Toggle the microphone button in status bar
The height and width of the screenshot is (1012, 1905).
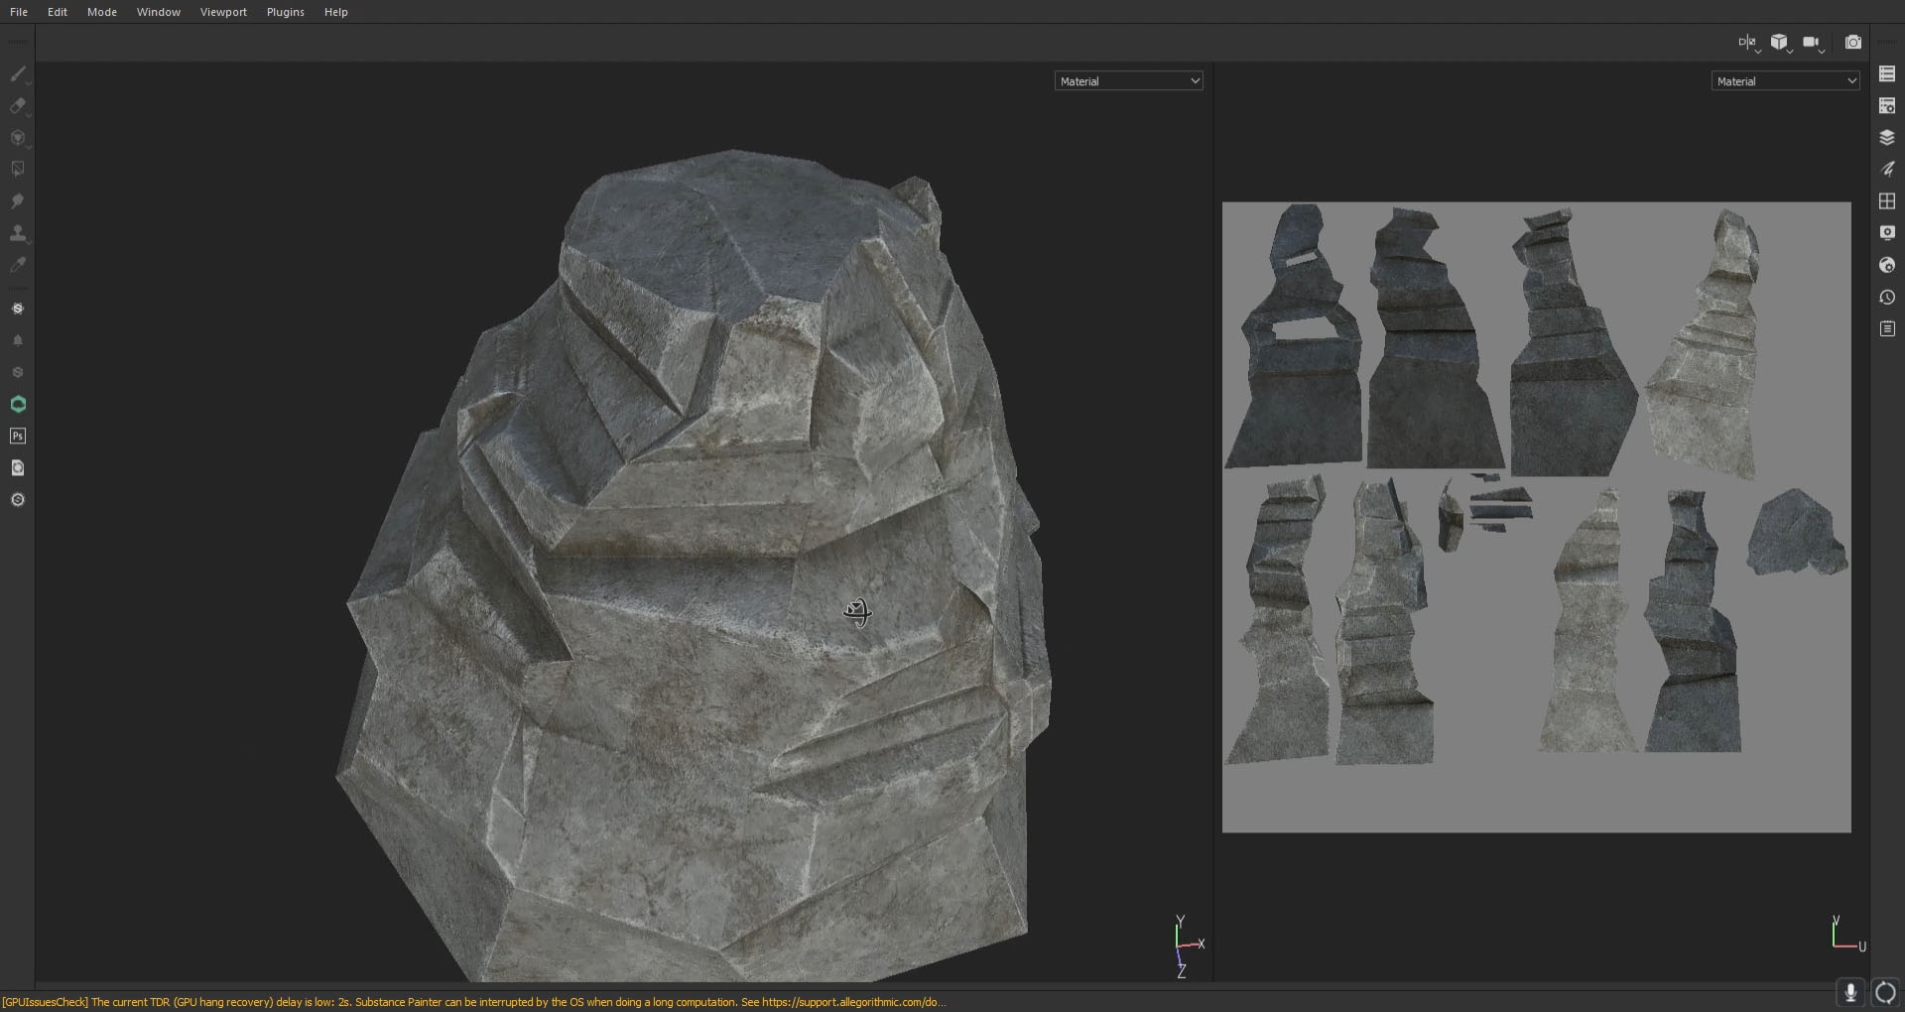(x=1850, y=992)
